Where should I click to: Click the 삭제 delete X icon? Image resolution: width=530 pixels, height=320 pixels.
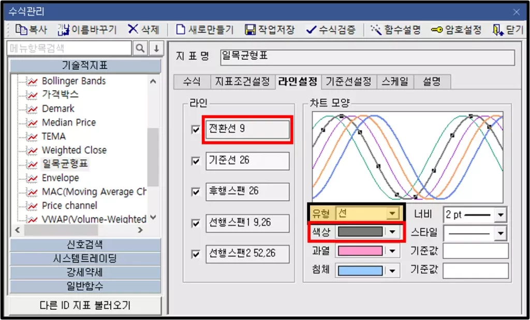[133, 30]
